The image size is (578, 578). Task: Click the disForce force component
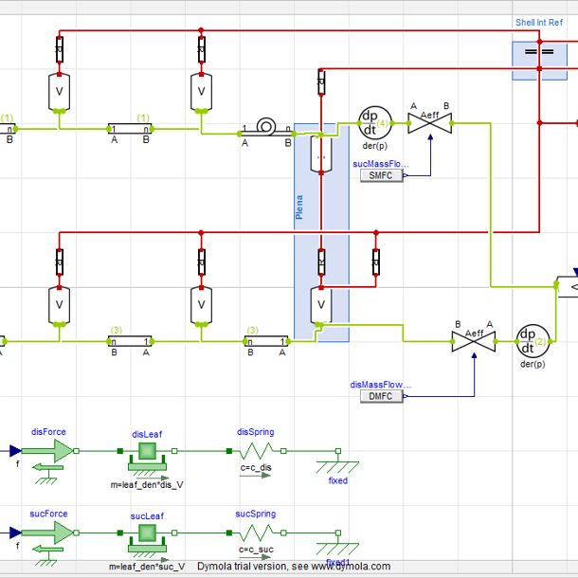[56, 452]
